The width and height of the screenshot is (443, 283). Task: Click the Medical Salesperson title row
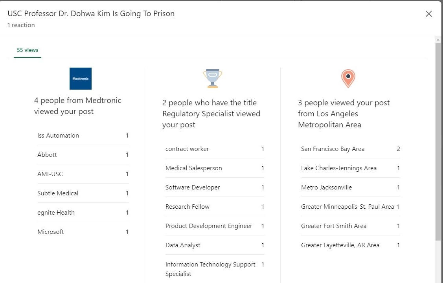(215, 168)
